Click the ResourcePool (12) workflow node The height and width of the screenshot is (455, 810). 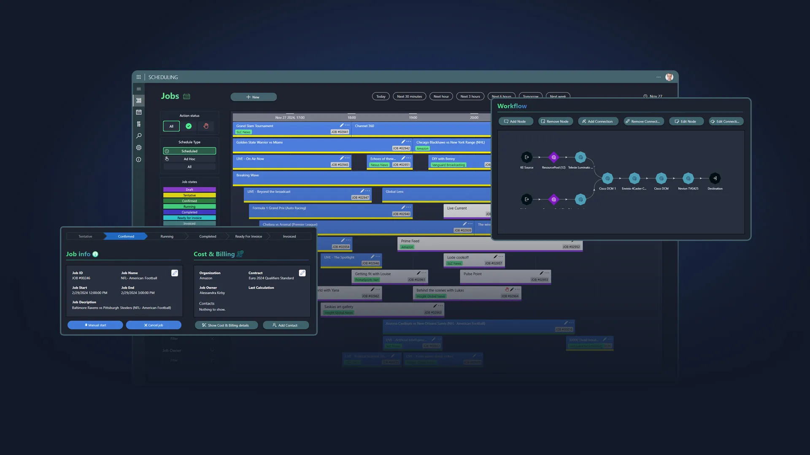(553, 157)
